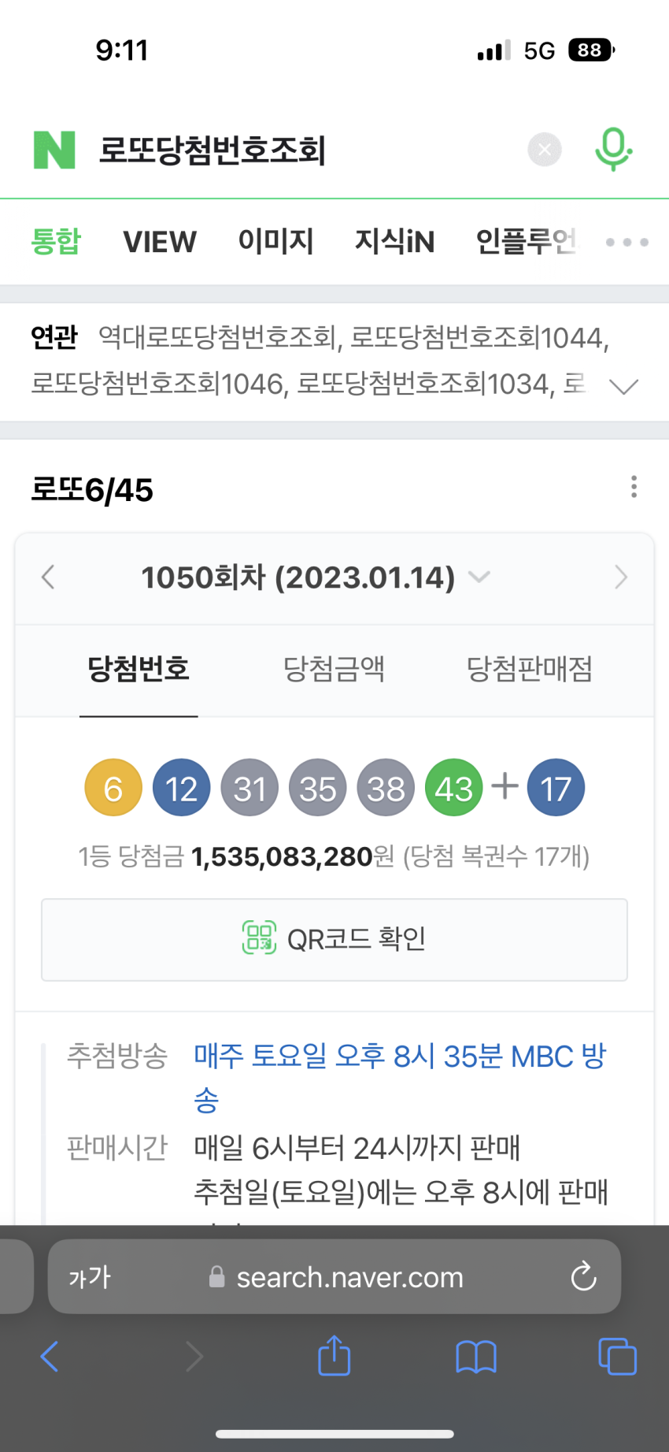
Task: Show open tabs with the tabs icon
Action: click(x=618, y=1357)
